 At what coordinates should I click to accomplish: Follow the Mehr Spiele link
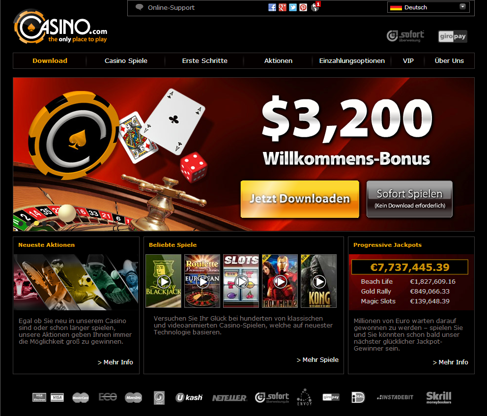tap(317, 359)
